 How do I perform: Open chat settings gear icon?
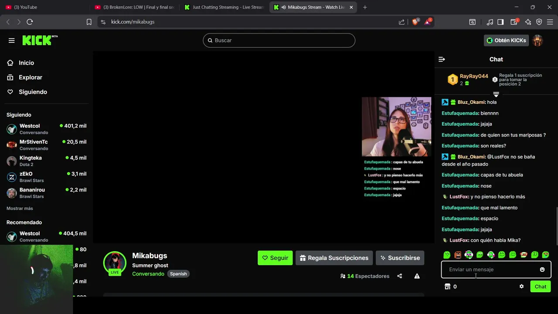521,287
